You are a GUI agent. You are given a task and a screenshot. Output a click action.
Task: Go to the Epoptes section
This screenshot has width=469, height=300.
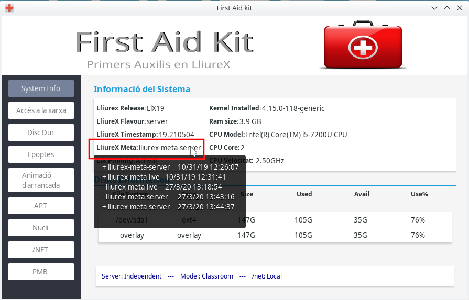[41, 154]
